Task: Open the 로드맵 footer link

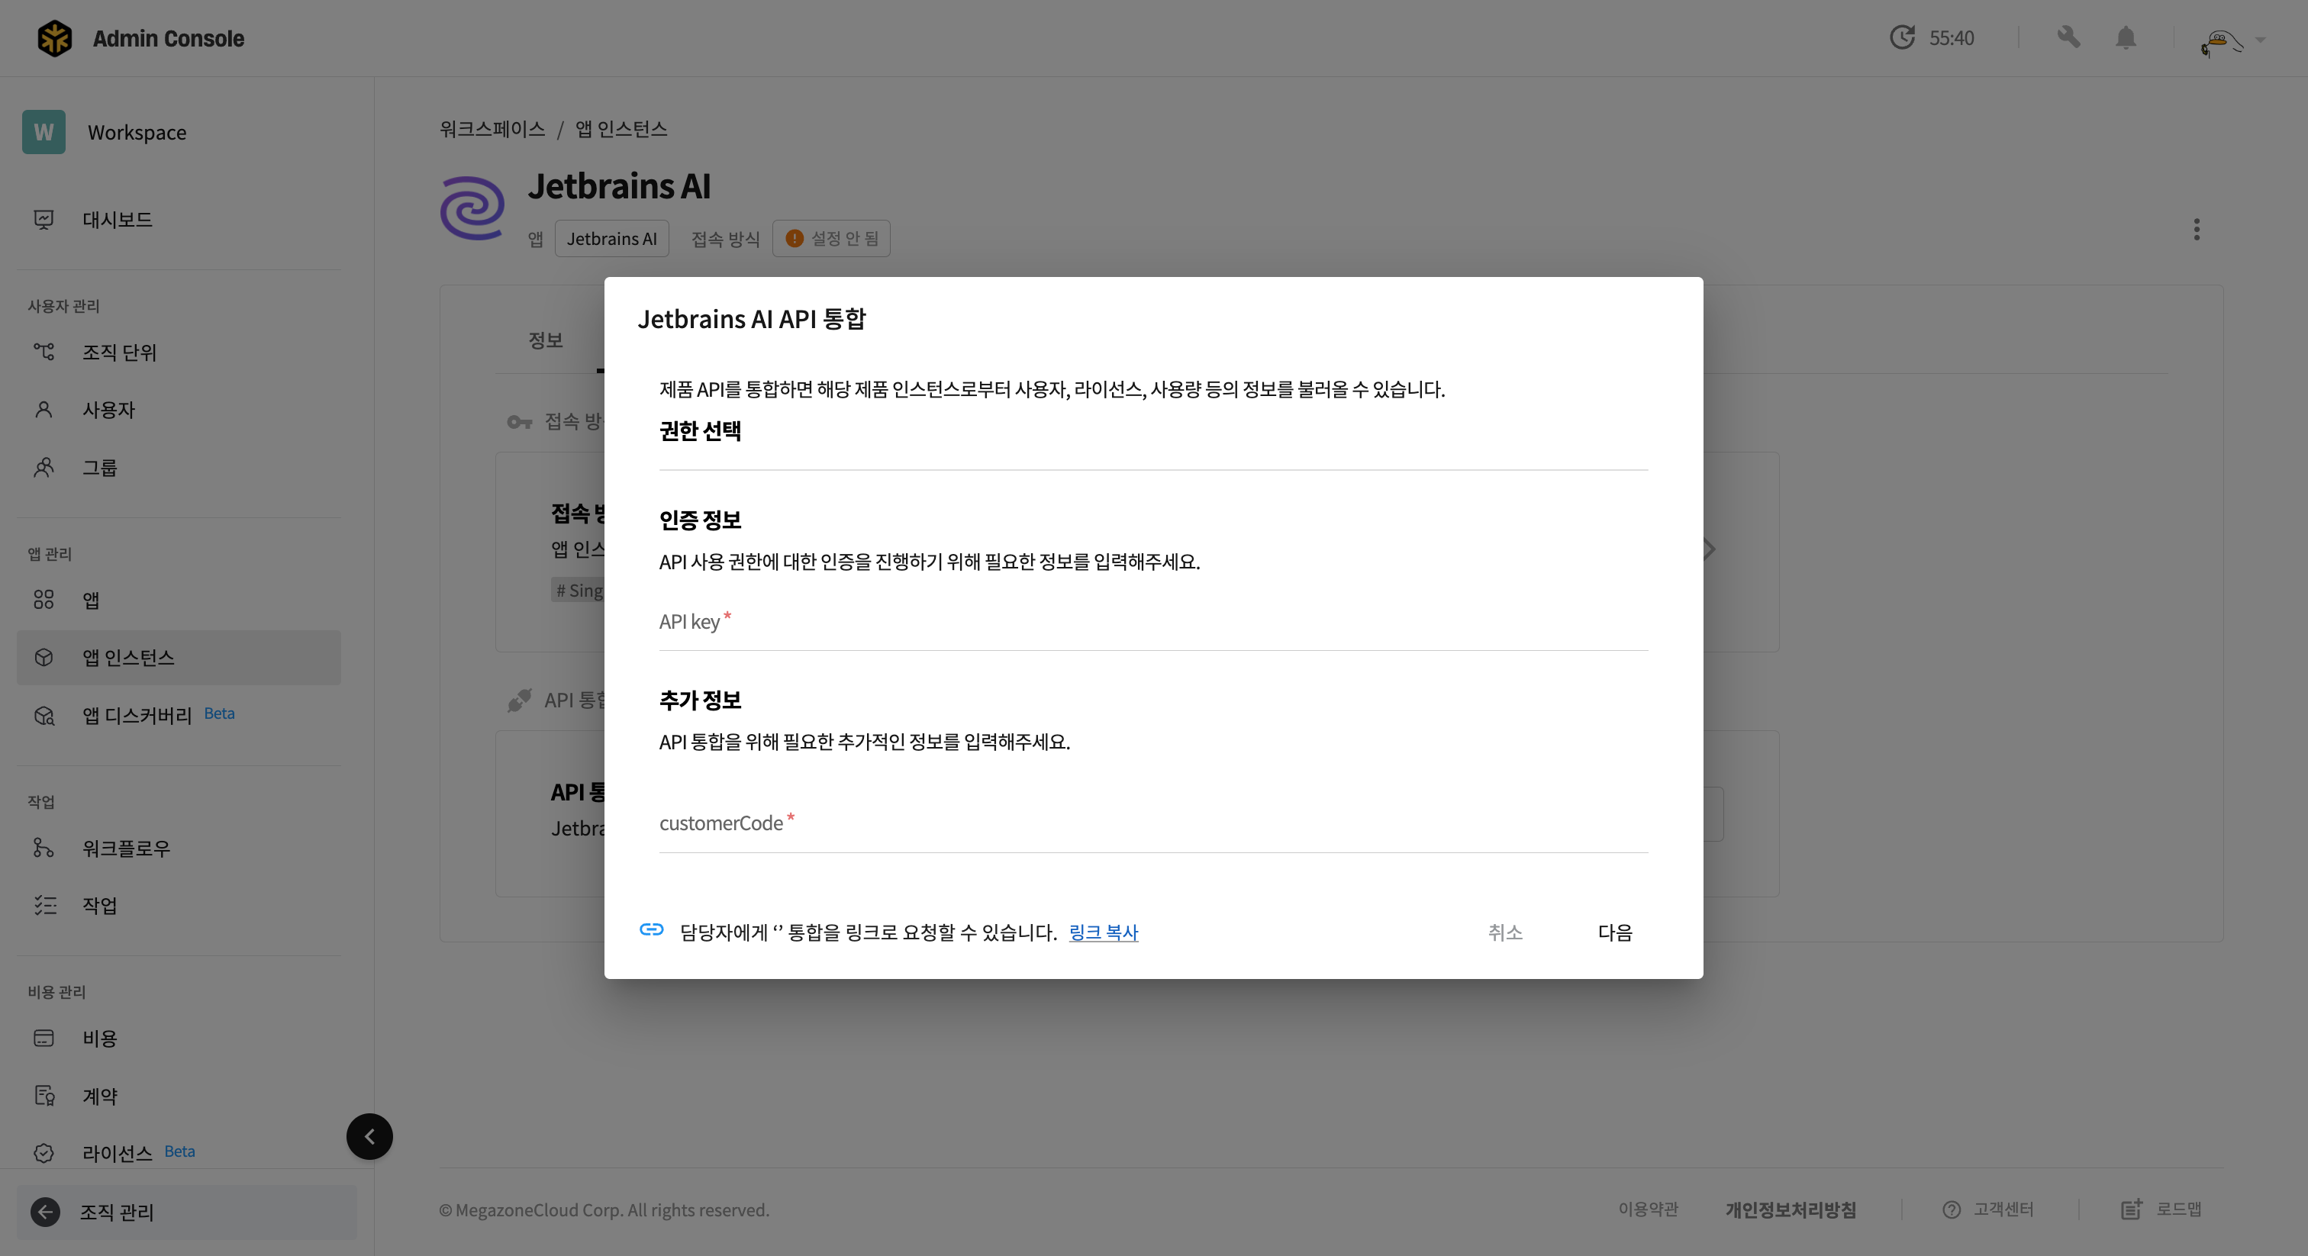Action: click(2161, 1209)
